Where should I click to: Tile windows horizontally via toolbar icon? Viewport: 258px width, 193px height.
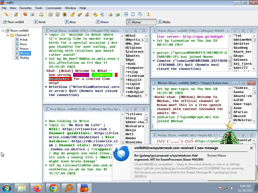pyautogui.click(x=126, y=14)
